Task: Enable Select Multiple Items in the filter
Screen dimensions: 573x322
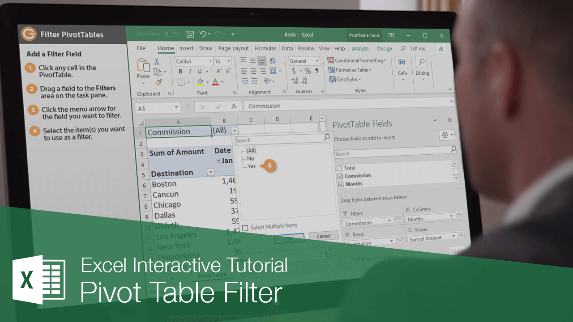Action: click(x=245, y=227)
